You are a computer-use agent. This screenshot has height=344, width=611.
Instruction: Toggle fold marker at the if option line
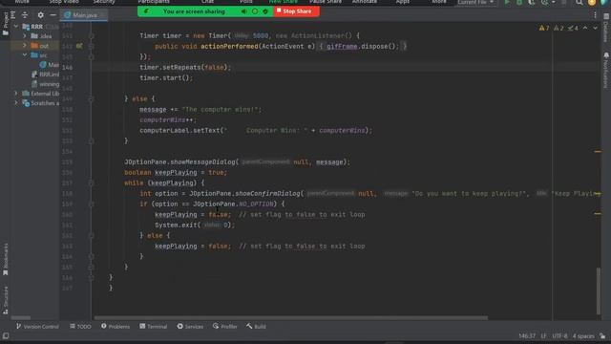pos(92,204)
